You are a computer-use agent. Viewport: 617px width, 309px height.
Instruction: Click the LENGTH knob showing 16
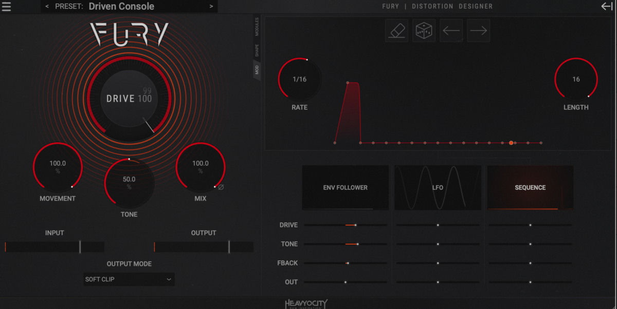tap(576, 80)
